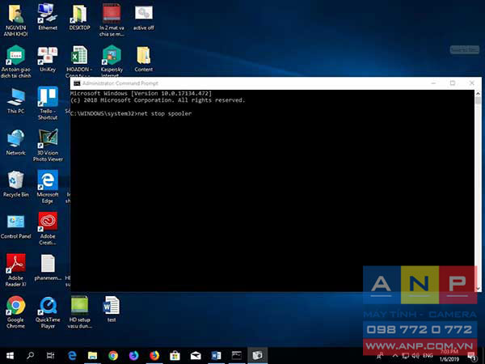Viewport: 485px width, 364px height.
Task: Select the DESKTOP folder shortcut
Action: (79, 15)
